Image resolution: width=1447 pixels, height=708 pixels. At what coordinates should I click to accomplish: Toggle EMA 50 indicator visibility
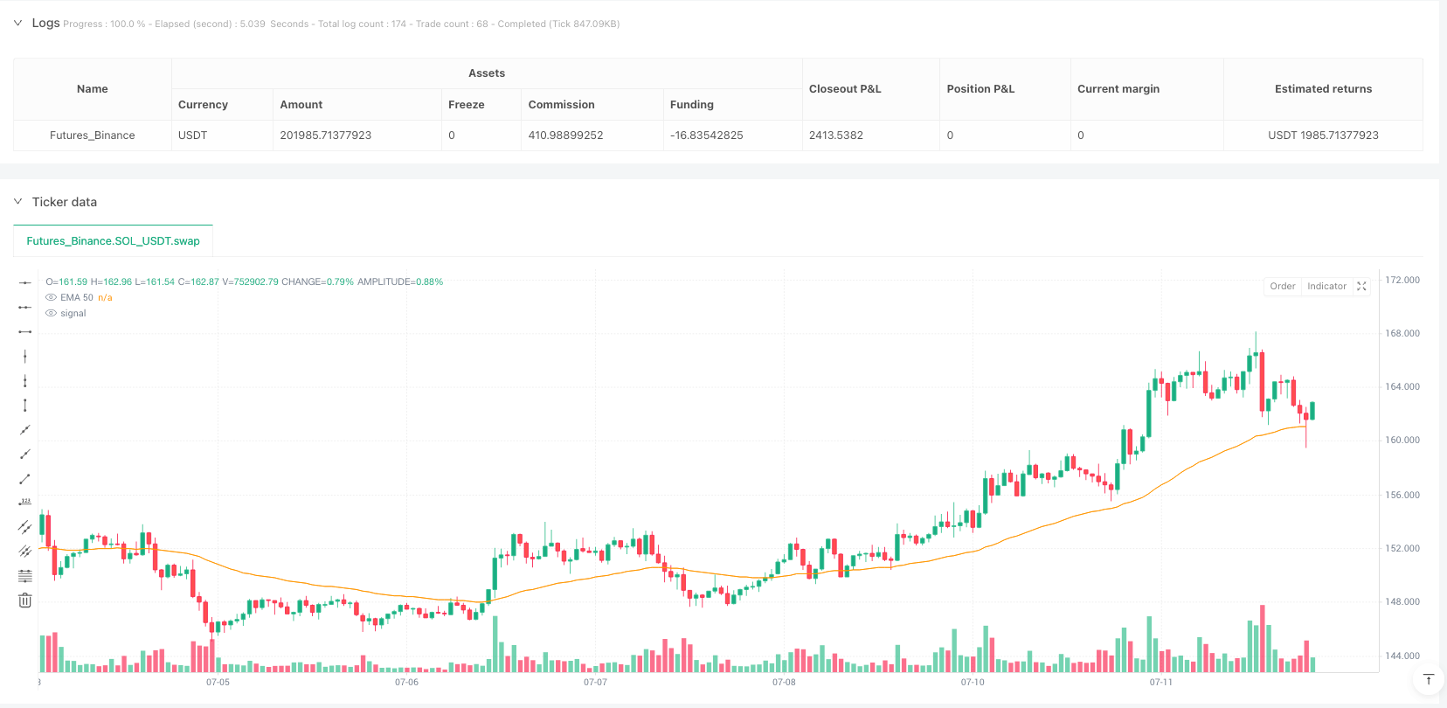click(52, 297)
